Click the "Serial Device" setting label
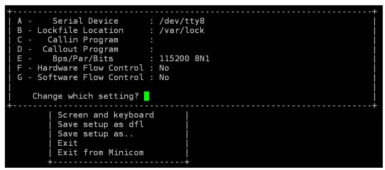The width and height of the screenshot is (385, 170). (x=85, y=21)
